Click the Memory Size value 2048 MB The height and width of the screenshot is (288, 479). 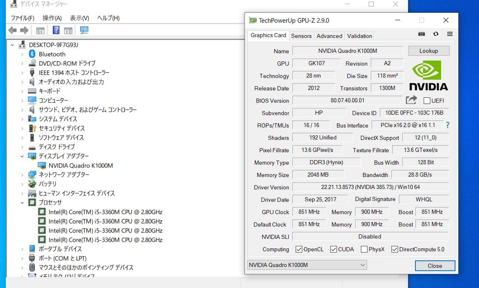[318, 175]
